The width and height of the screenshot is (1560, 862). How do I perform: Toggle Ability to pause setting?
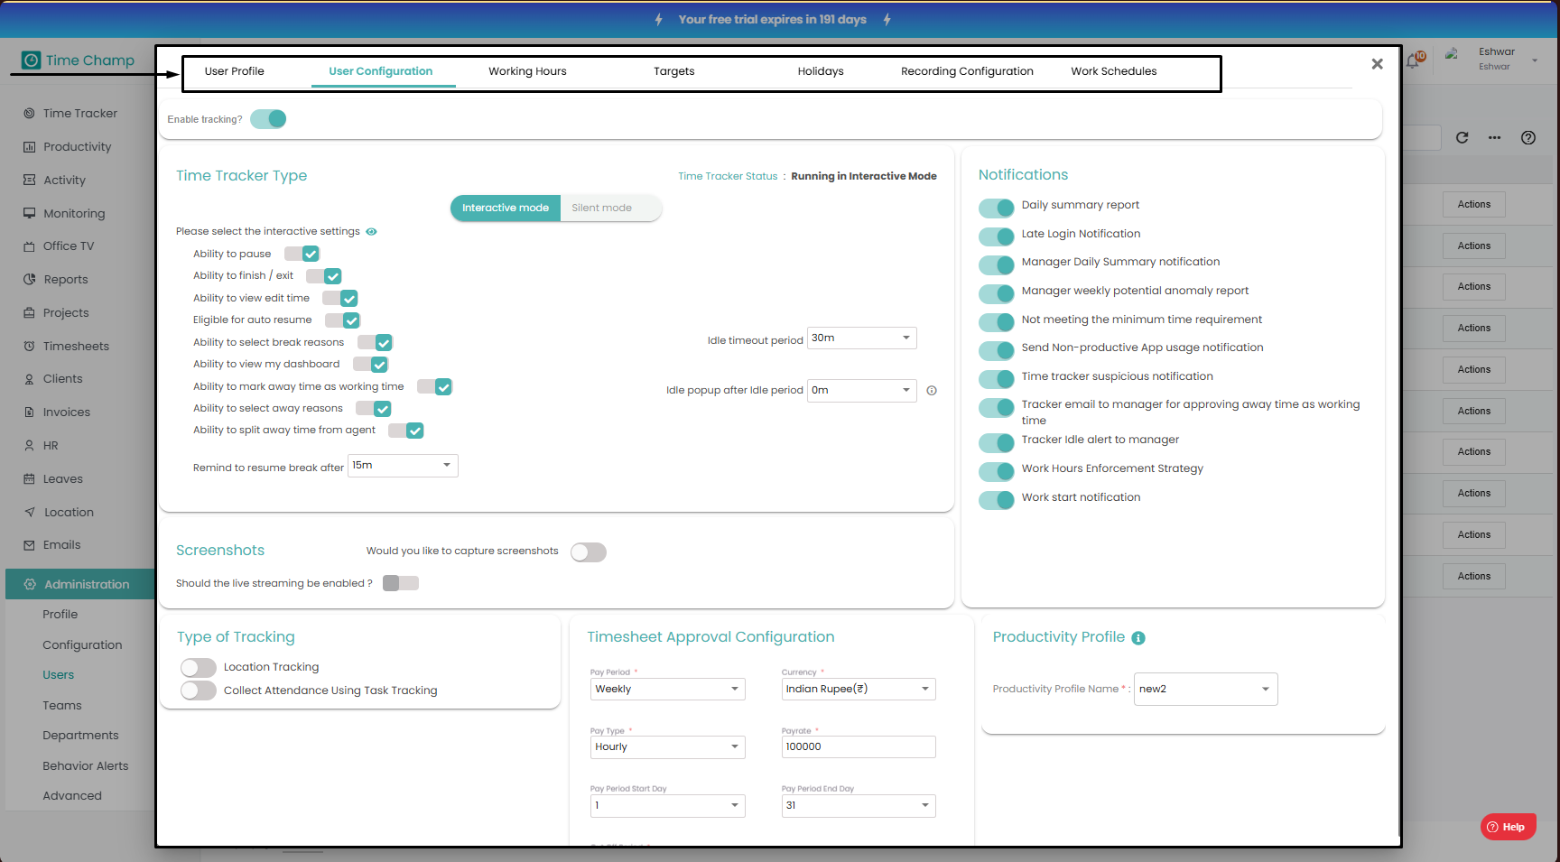click(302, 254)
